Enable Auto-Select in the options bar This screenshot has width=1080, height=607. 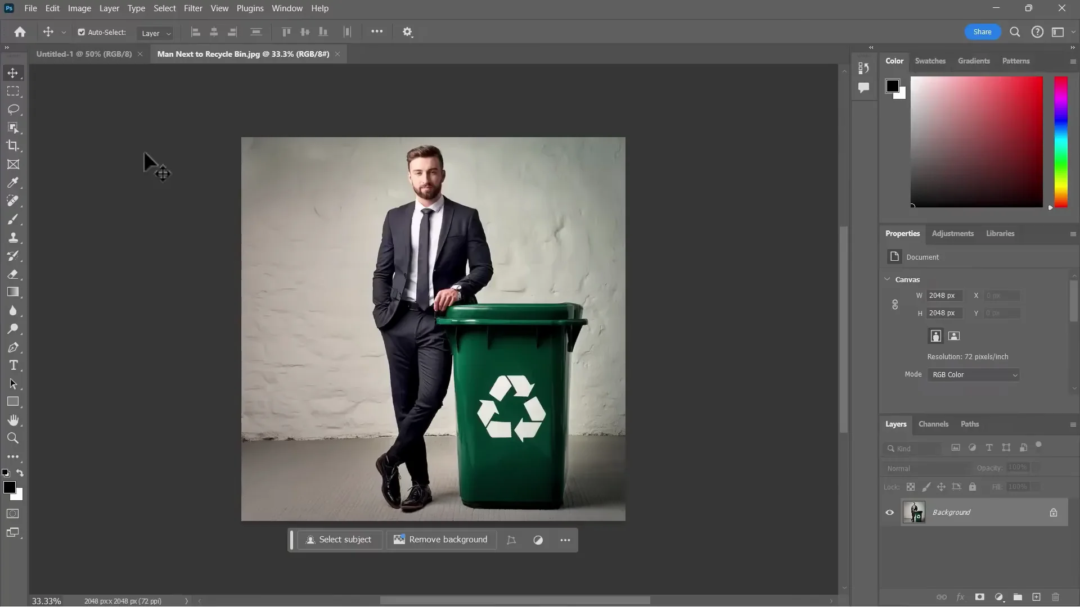(82, 32)
